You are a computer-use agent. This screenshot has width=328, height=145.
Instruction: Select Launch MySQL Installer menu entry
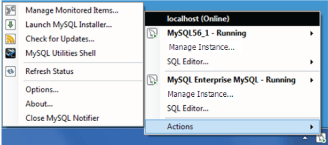pyautogui.click(x=68, y=25)
